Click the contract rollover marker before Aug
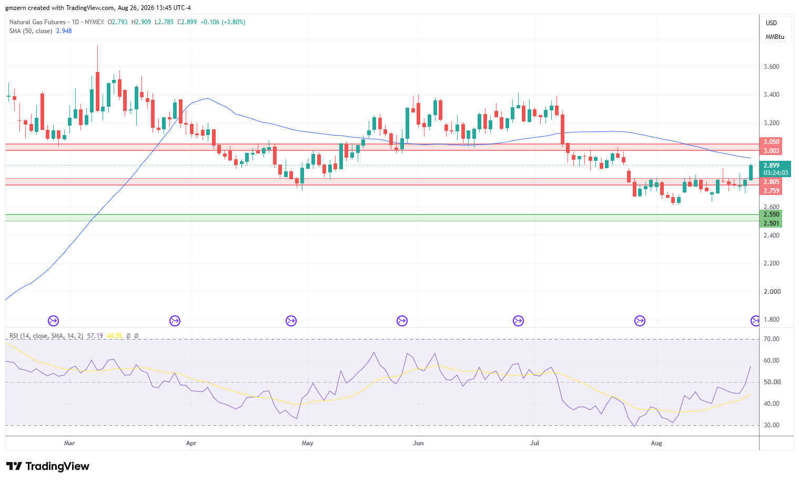Screen dimensions: 799x482 click(x=640, y=321)
